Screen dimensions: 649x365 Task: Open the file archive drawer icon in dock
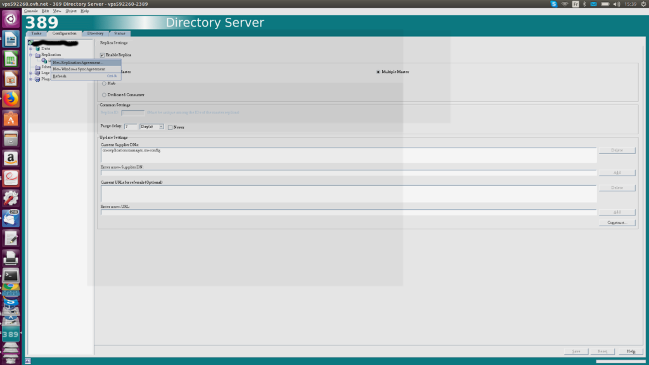(x=11, y=139)
